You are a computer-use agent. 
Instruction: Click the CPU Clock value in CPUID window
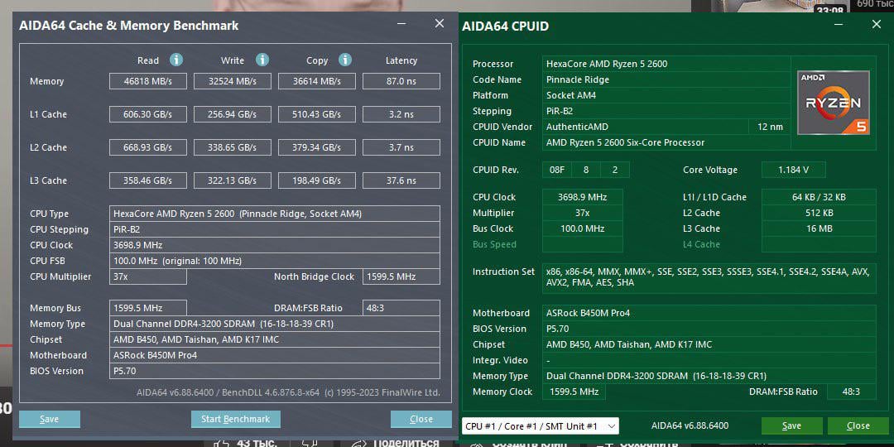tap(582, 197)
